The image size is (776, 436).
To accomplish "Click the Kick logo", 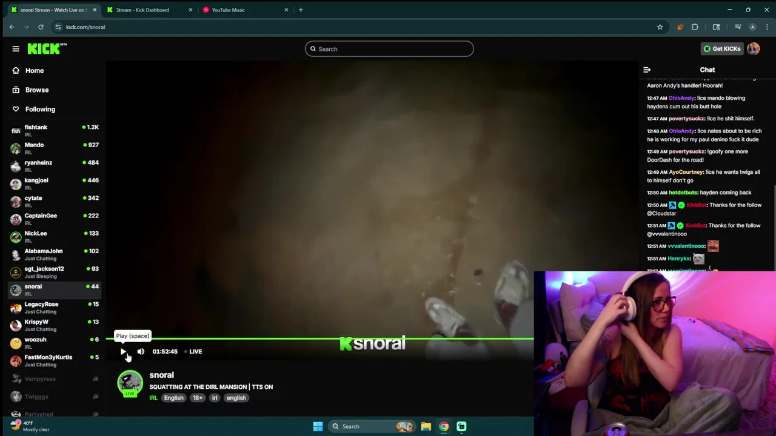I will 47,48.
